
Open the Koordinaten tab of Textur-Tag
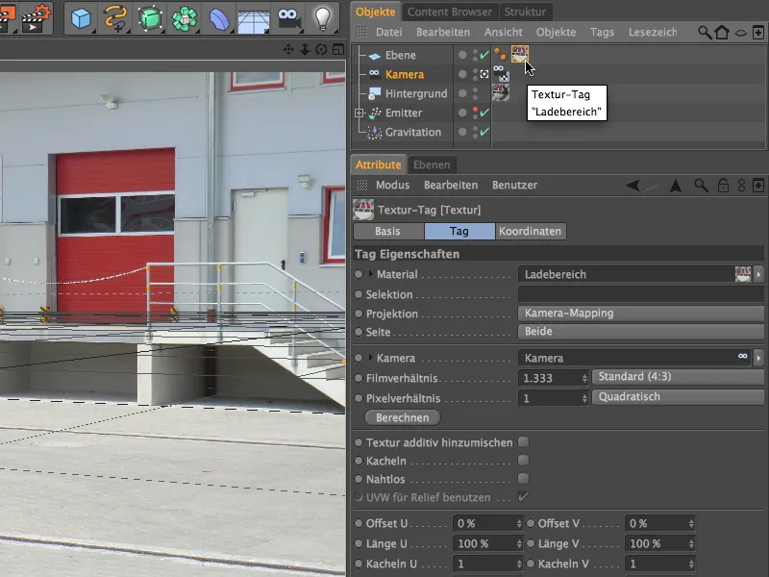[531, 231]
